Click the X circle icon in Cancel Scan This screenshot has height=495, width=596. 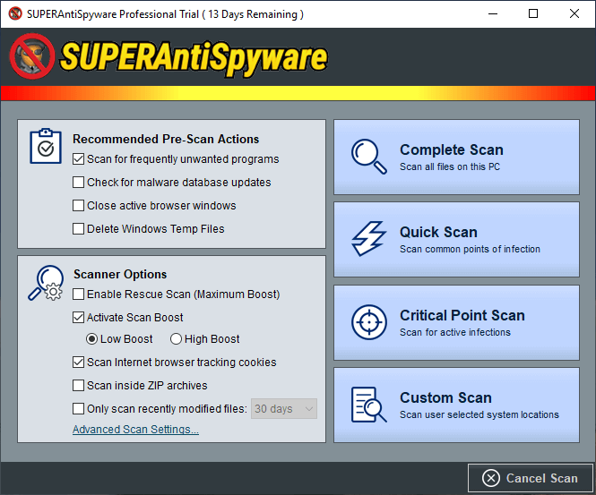pos(491,478)
